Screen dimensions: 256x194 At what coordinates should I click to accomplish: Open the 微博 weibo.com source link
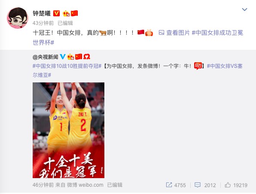pyautogui.click(x=85, y=185)
